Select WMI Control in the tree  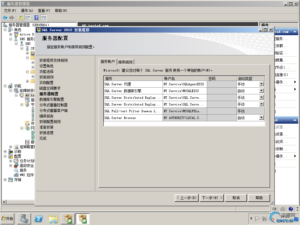(27, 175)
